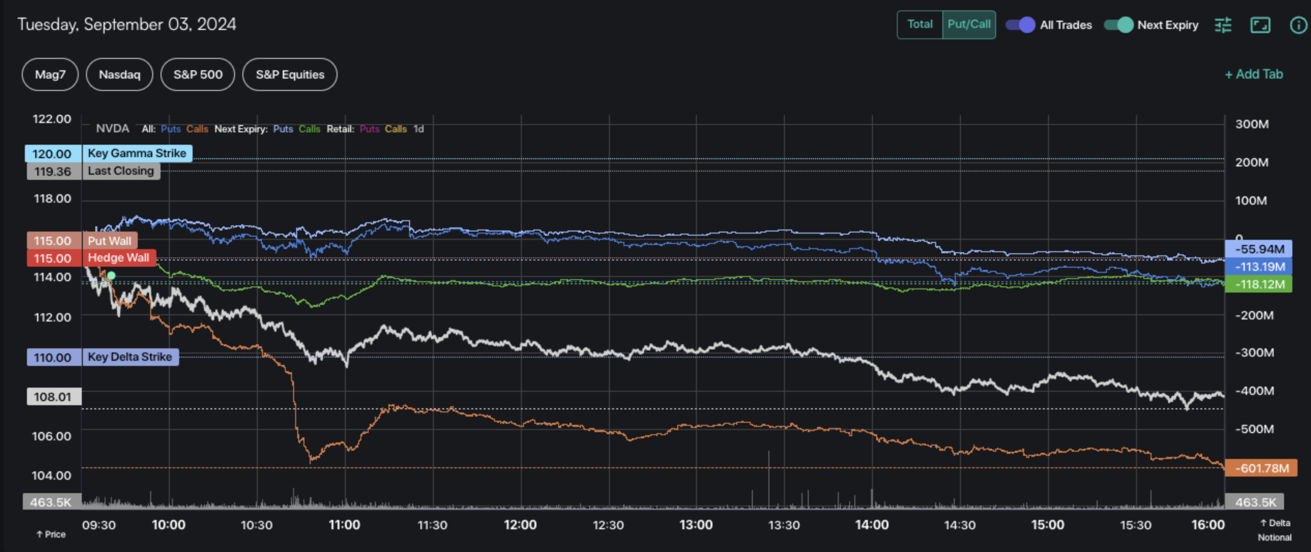Open the Mag7 tab

[x=50, y=74]
